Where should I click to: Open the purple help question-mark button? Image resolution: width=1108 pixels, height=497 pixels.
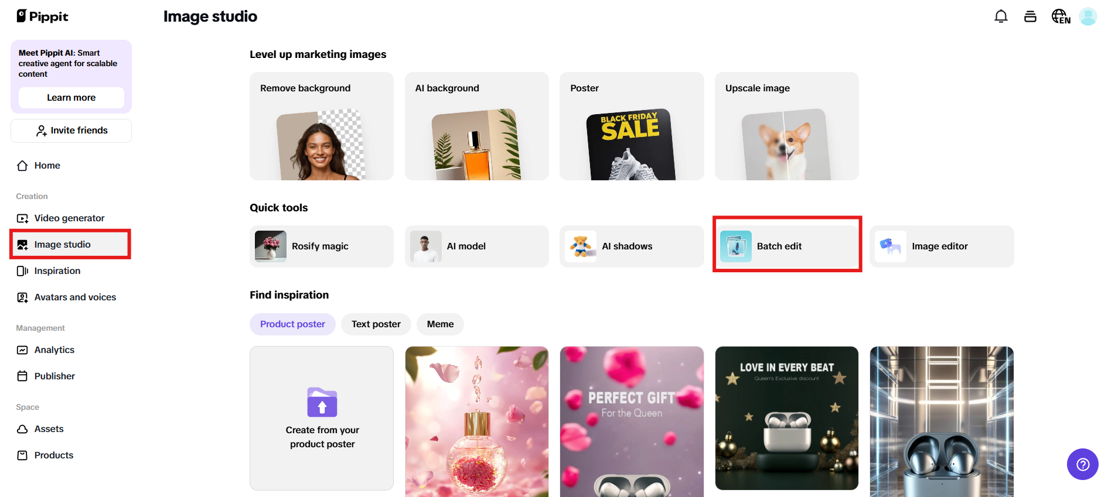pyautogui.click(x=1082, y=464)
